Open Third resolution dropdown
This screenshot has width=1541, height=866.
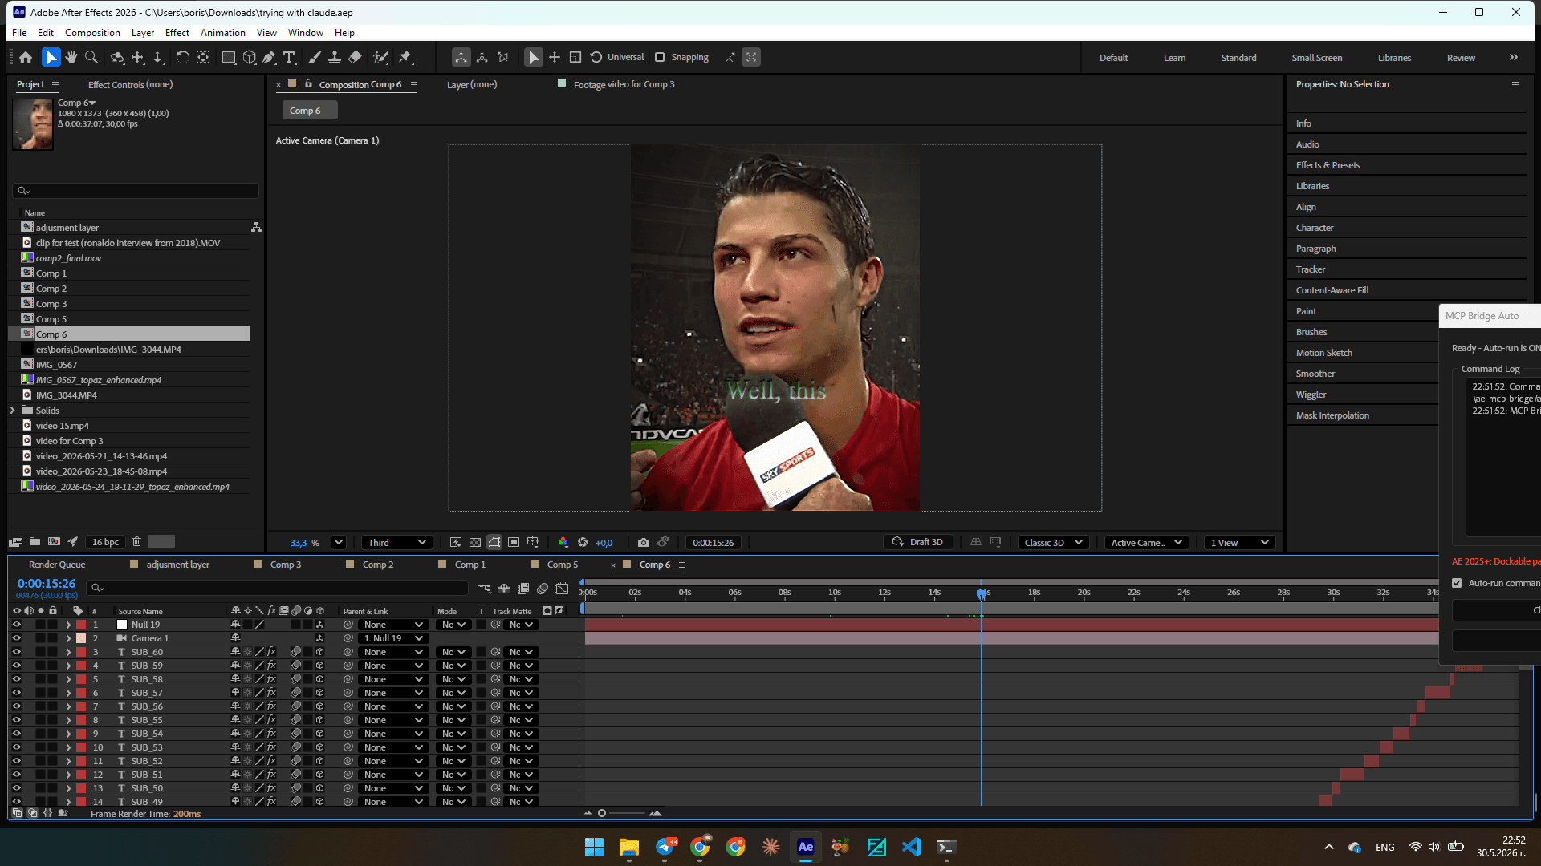click(397, 543)
